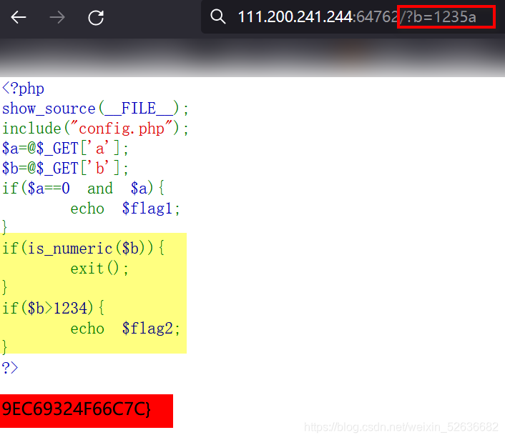Click the if(is_numeric($b)) line

coord(83,249)
